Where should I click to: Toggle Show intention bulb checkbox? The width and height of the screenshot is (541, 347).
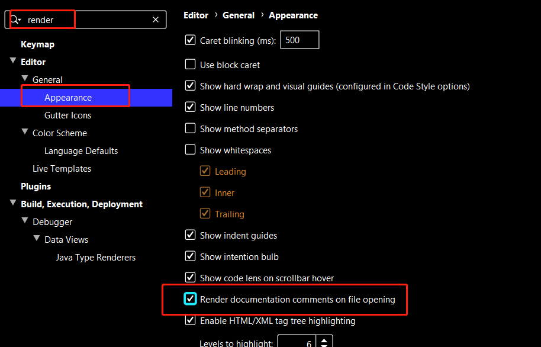pos(190,256)
